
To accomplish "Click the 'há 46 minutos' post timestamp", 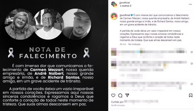I will point(118,105).
